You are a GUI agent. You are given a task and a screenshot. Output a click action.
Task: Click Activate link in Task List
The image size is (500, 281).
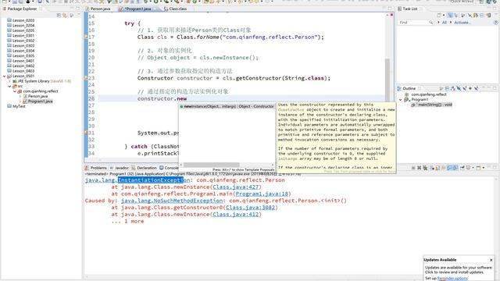click(462, 23)
